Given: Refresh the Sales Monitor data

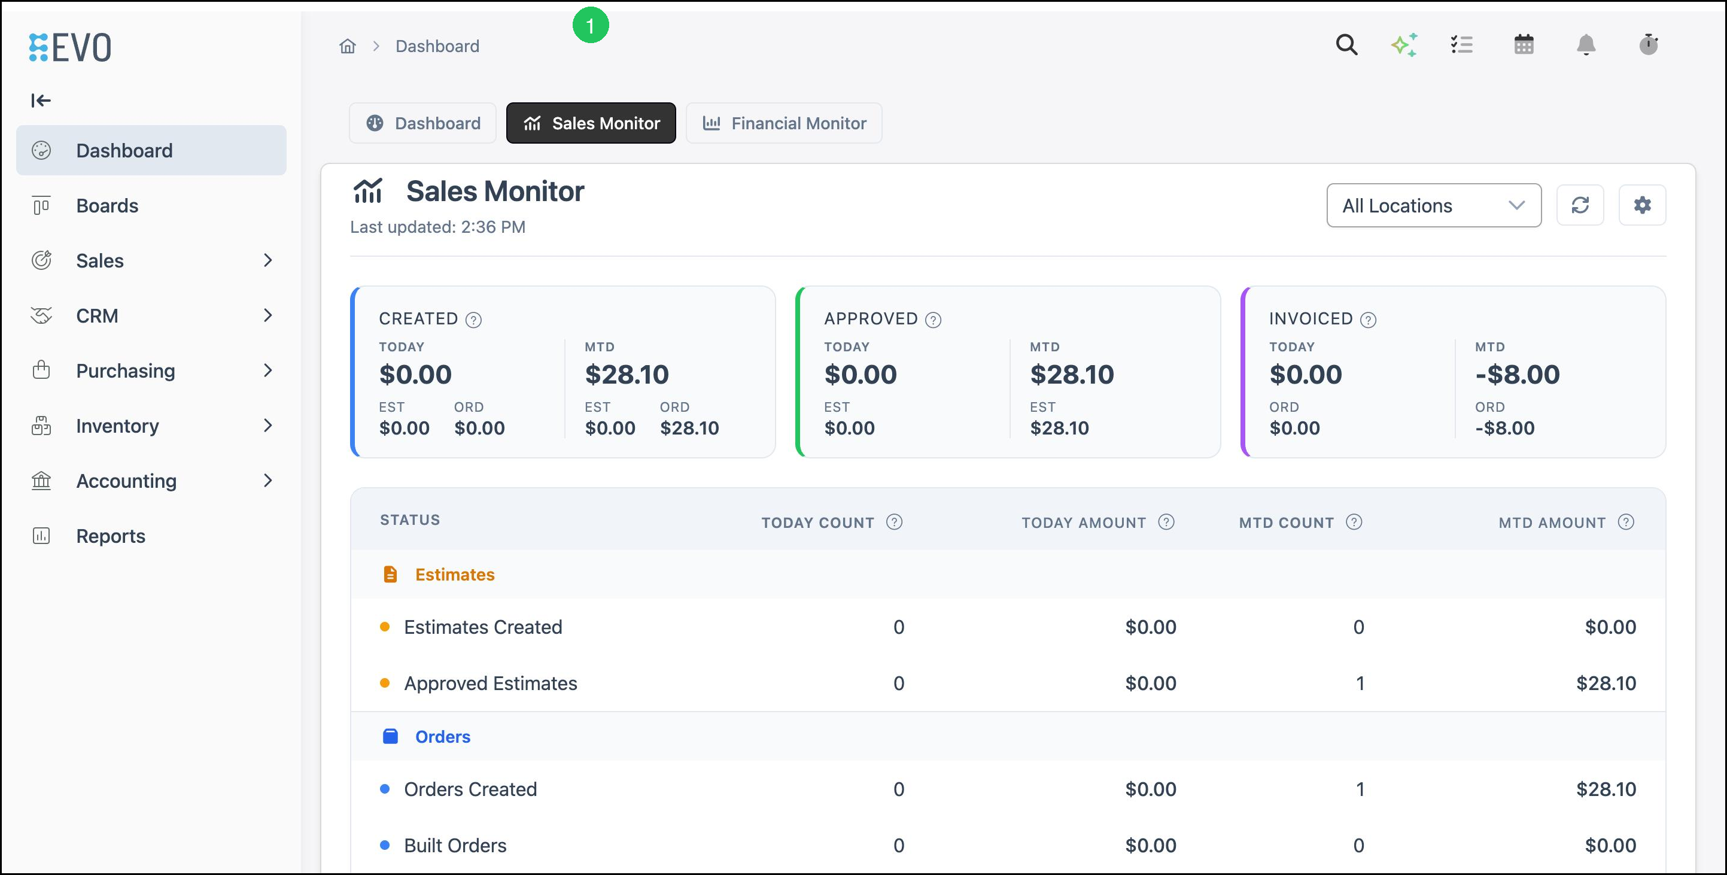Looking at the screenshot, I should [x=1580, y=205].
